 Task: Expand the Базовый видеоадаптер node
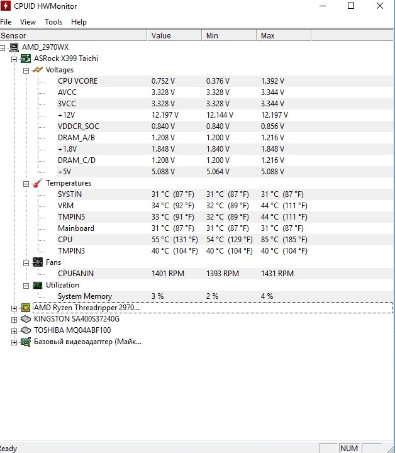coord(14,343)
